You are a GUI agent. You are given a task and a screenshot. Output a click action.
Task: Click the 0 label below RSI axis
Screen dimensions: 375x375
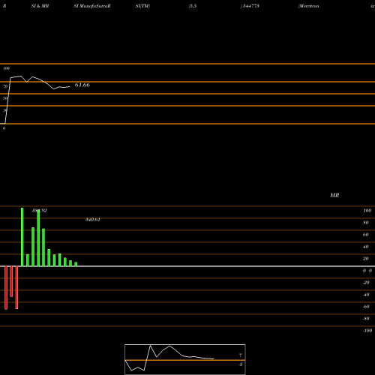point(4,128)
